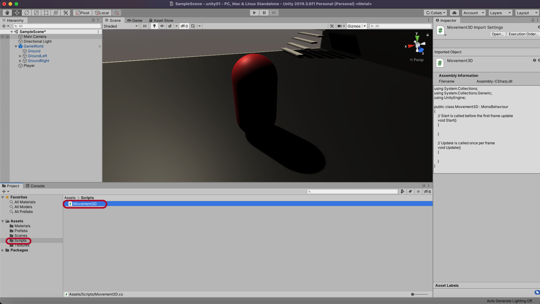Open the Layers dropdown
The image size is (540, 304).
coord(500,13)
